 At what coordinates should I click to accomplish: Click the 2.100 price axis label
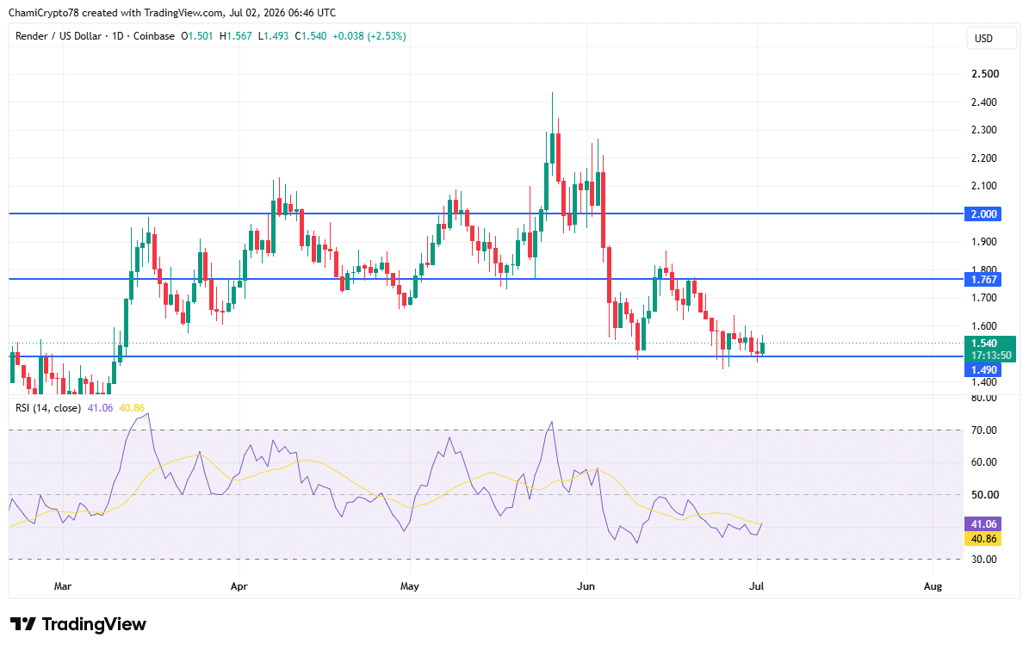pyautogui.click(x=983, y=186)
